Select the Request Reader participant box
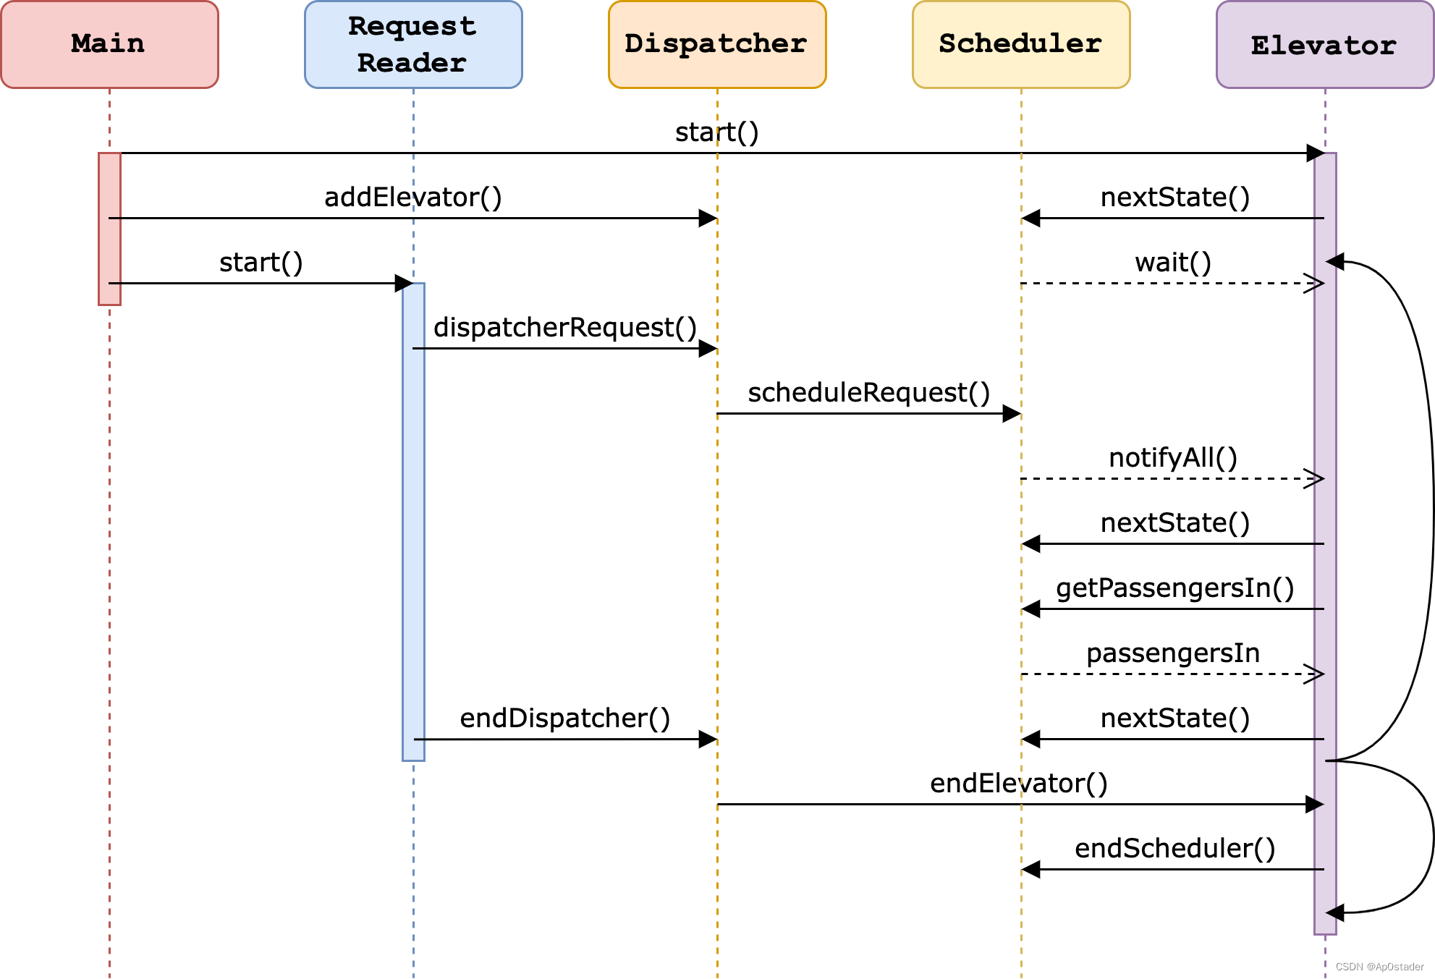The image size is (1435, 979). pos(413,44)
